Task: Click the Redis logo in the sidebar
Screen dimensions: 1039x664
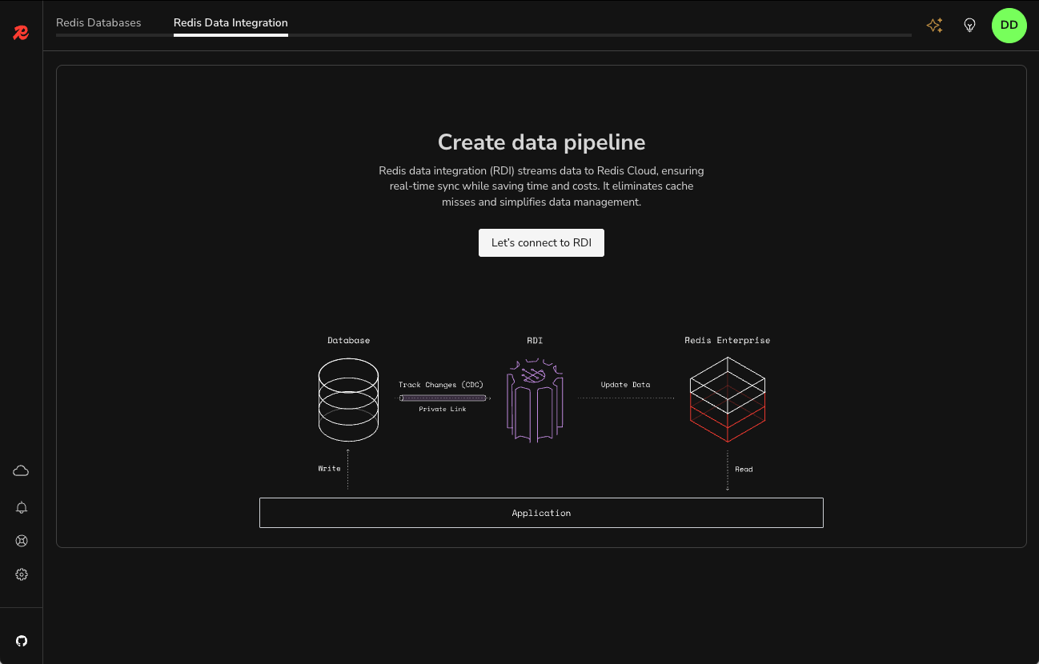Action: coord(21,33)
